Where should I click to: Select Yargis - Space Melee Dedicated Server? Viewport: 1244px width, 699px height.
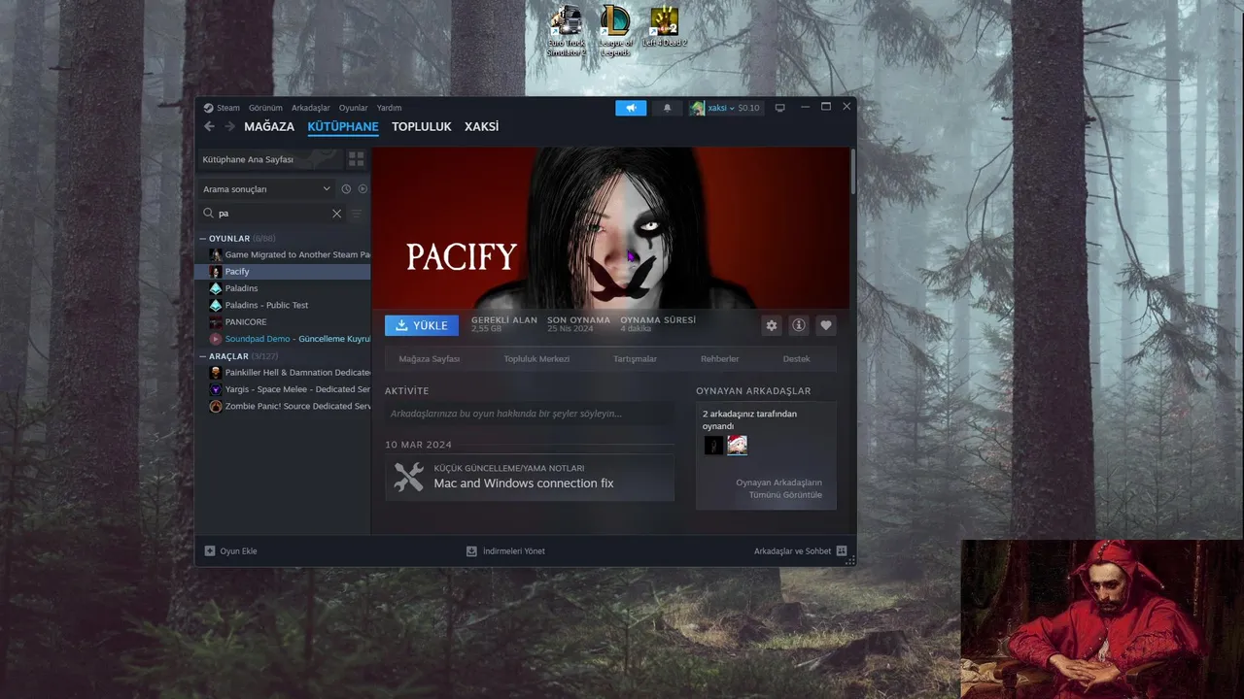click(x=283, y=389)
